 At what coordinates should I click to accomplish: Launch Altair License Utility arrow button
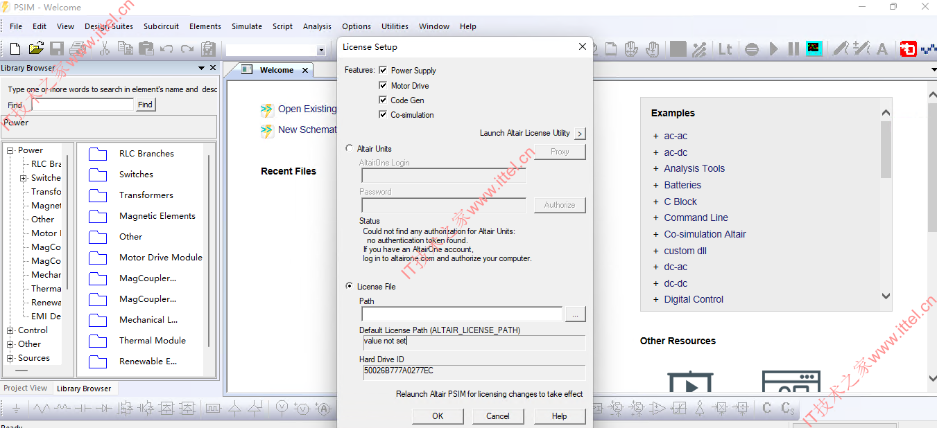coord(580,133)
